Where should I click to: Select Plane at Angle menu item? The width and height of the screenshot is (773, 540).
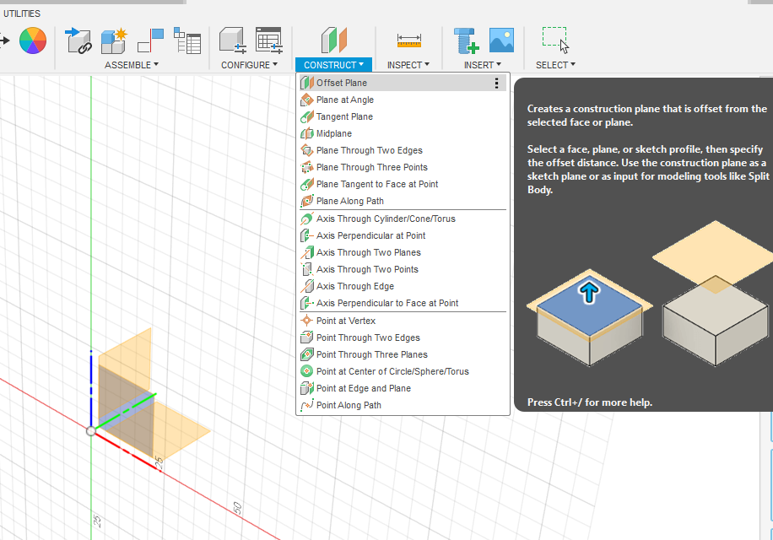click(x=344, y=100)
